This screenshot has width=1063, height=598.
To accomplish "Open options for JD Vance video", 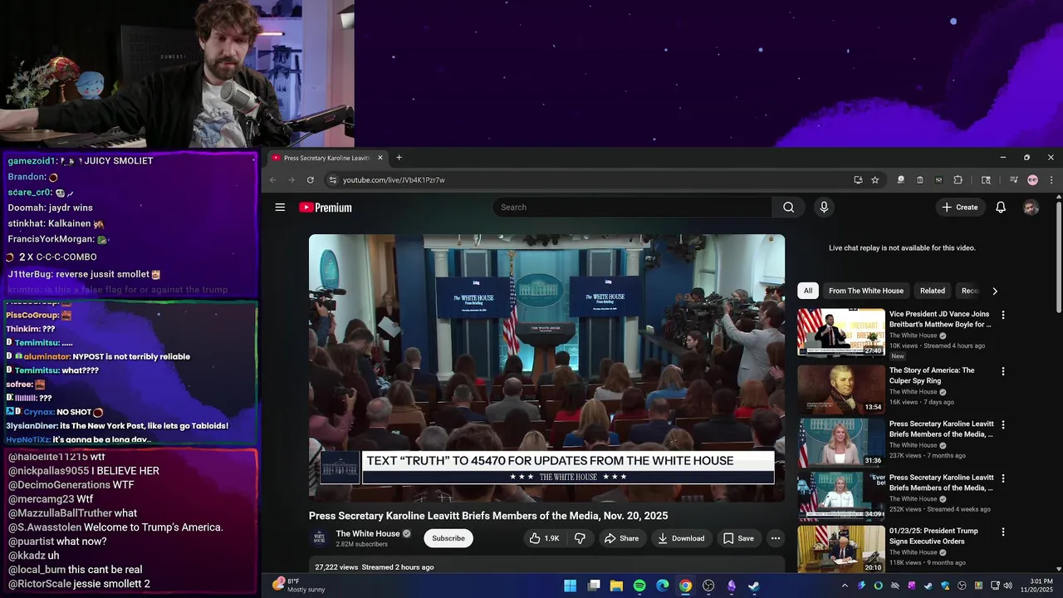I will (1002, 315).
